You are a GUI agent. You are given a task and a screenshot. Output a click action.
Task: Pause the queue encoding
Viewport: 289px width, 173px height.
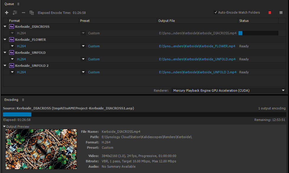click(x=281, y=13)
